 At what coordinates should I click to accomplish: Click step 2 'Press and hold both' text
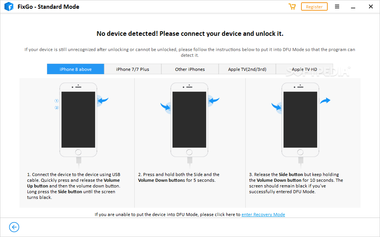pos(179,178)
